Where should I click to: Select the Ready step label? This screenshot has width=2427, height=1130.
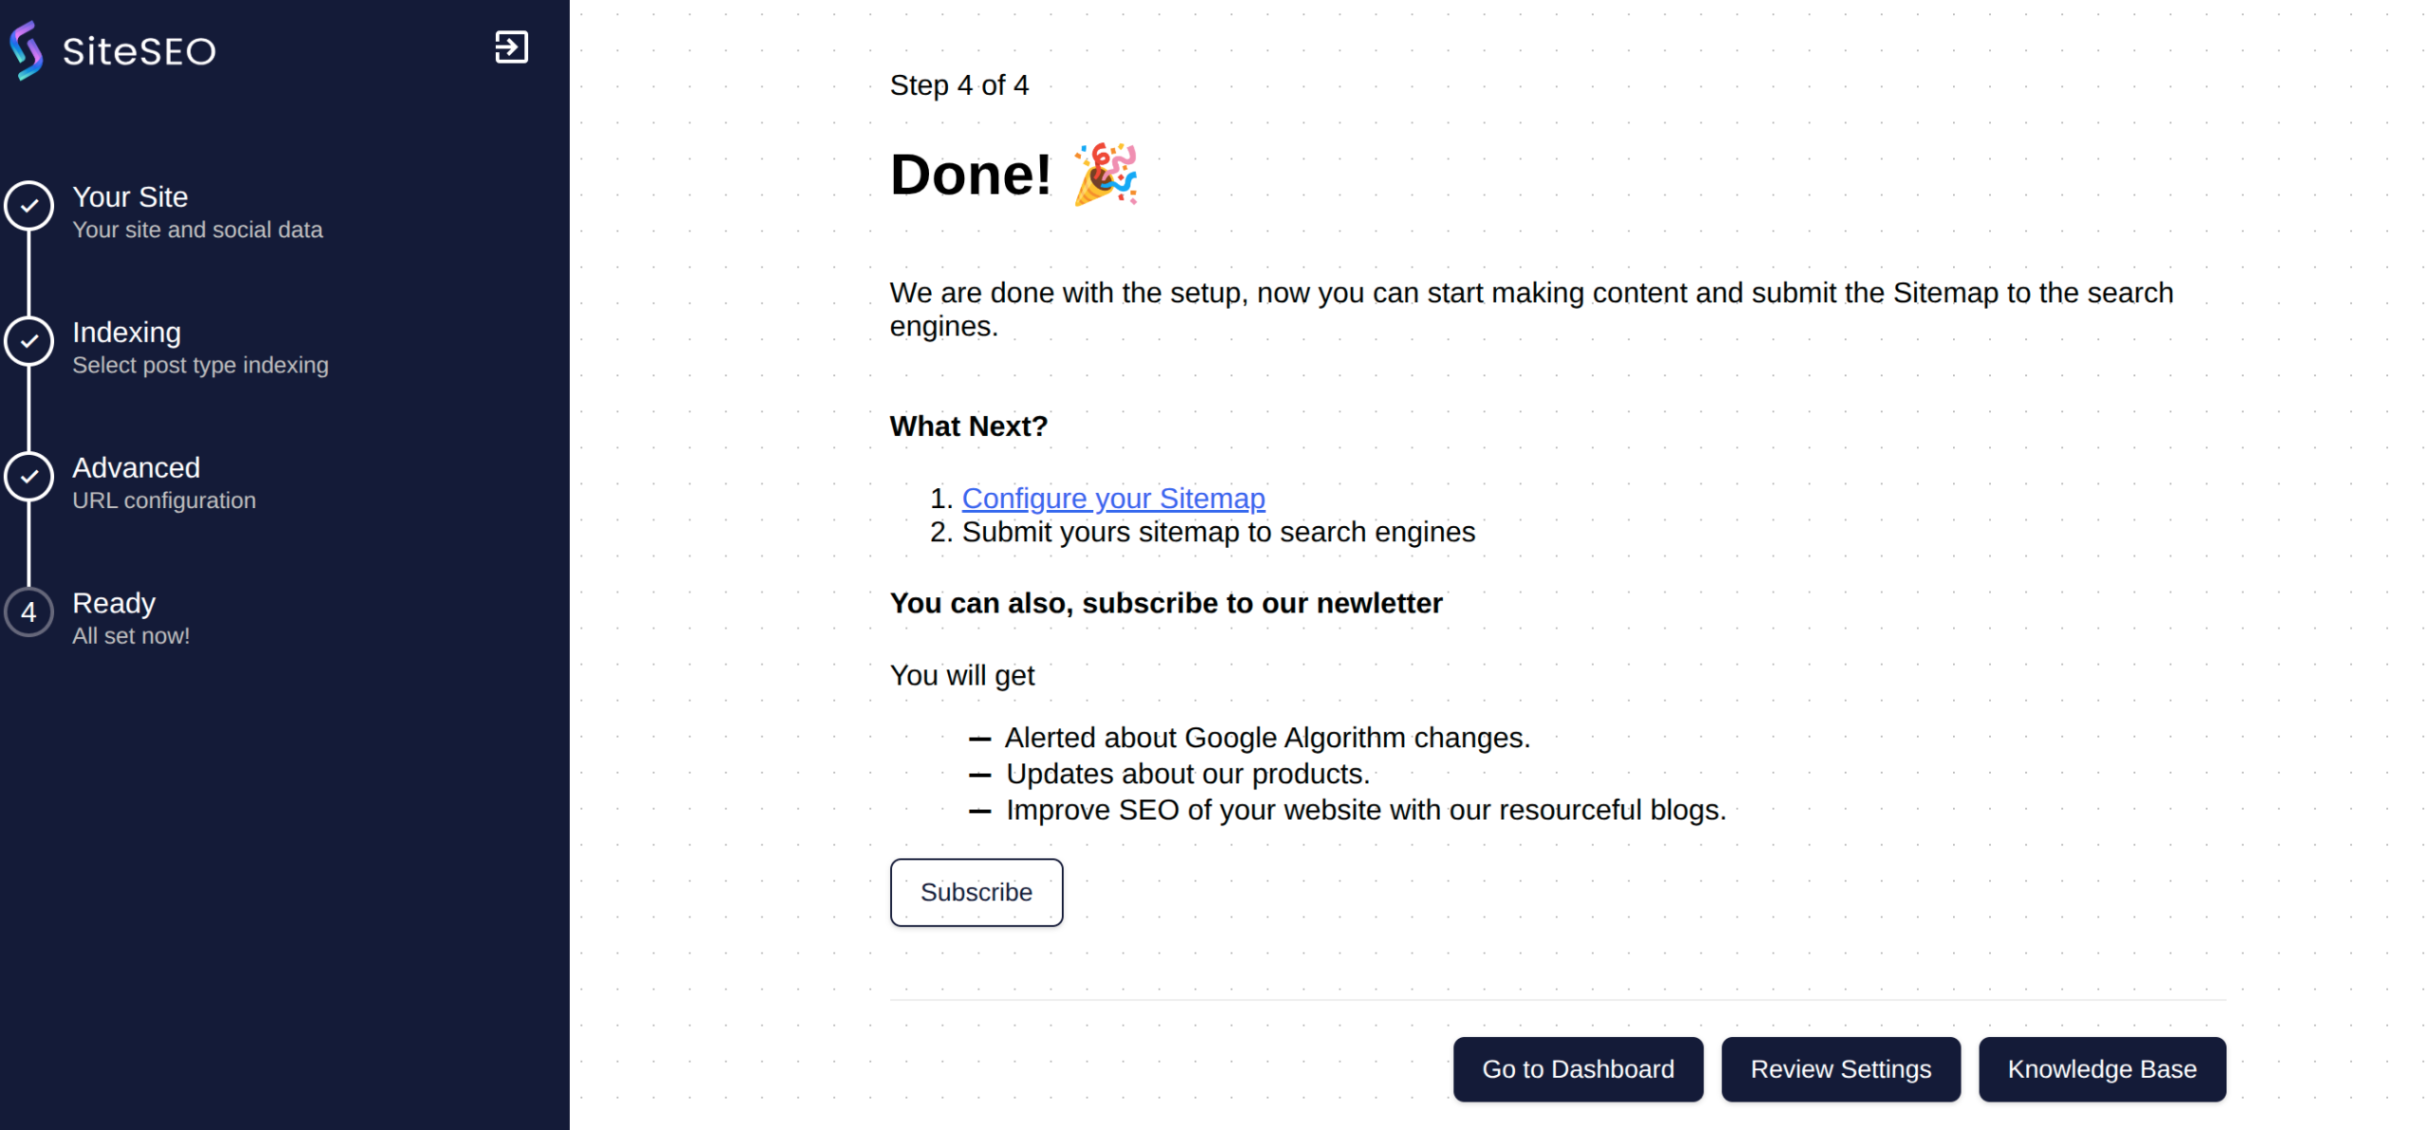pyautogui.click(x=114, y=604)
